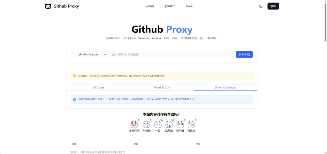Select the Direct Download tab
This screenshot has height=154, width=327.
(226, 87)
